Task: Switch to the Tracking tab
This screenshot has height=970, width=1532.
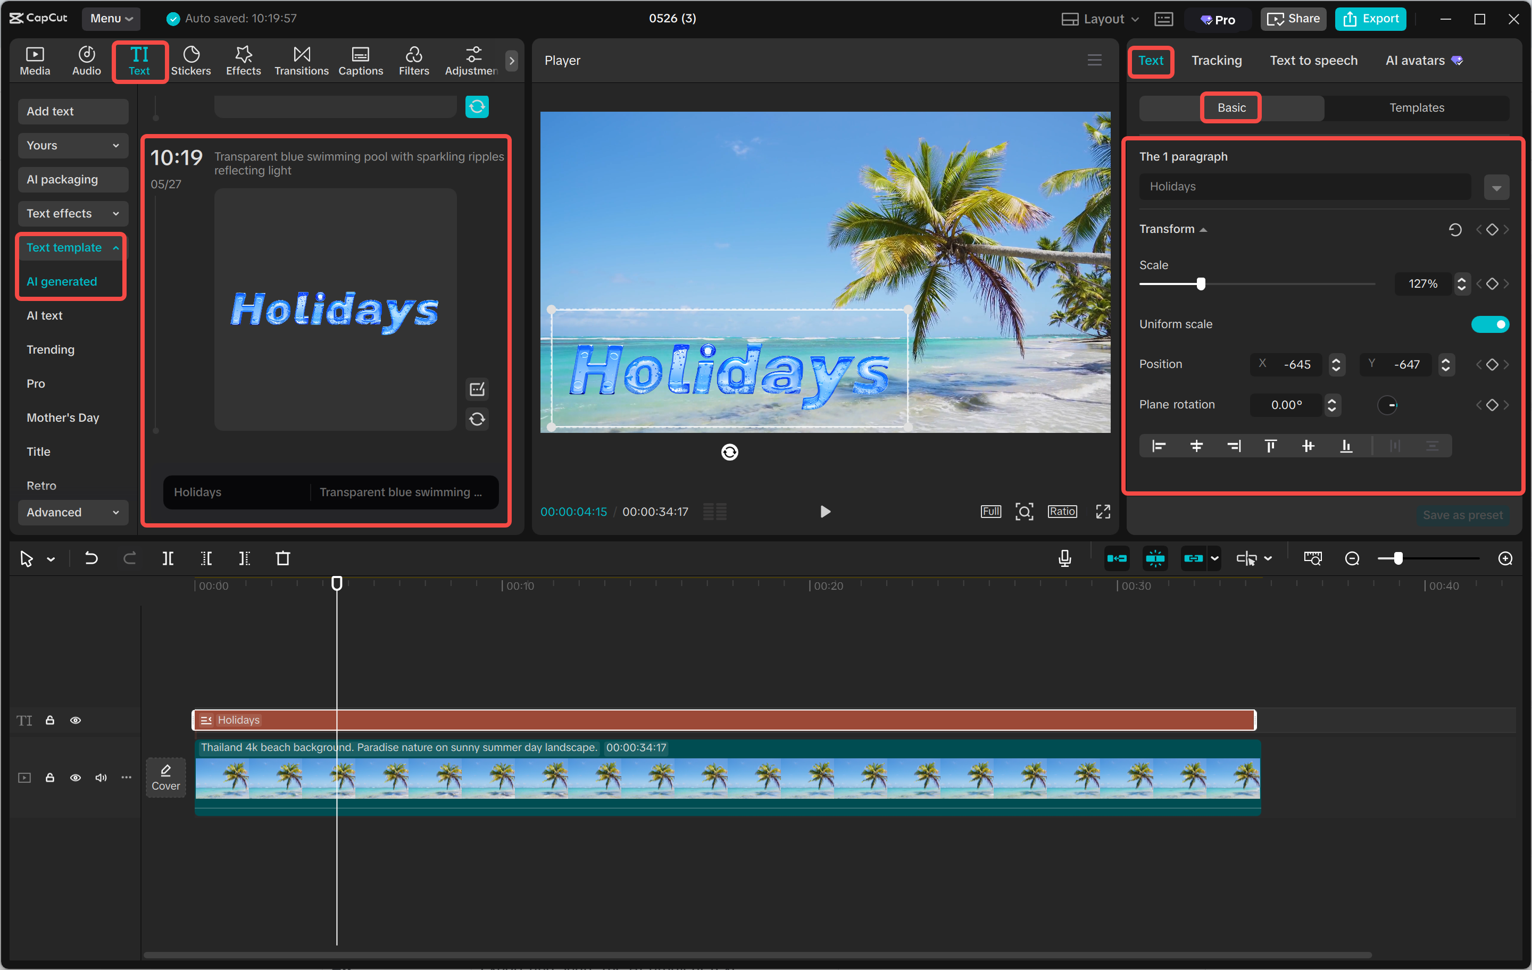Action: point(1216,61)
